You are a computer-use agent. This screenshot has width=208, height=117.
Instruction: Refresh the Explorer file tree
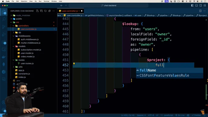point(45,11)
